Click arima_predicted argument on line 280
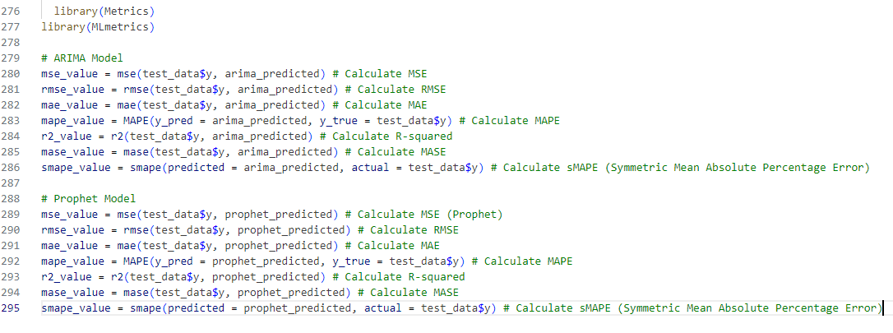The height and width of the screenshot is (333, 893). [x=271, y=73]
